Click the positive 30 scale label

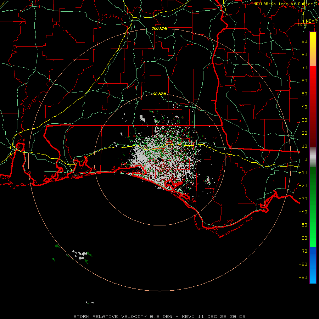coord(304,120)
